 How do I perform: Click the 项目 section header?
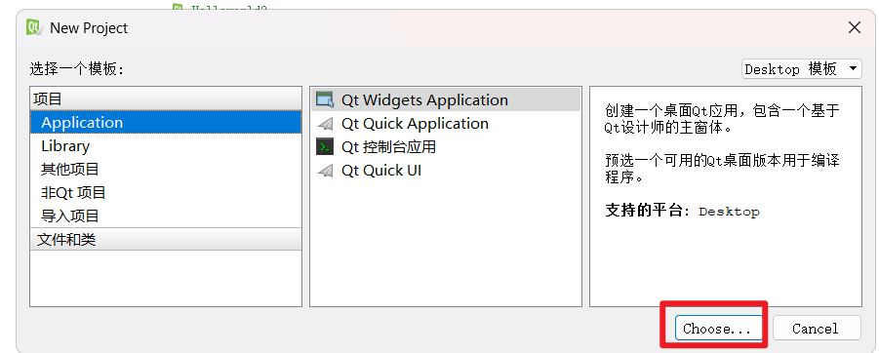click(x=166, y=99)
